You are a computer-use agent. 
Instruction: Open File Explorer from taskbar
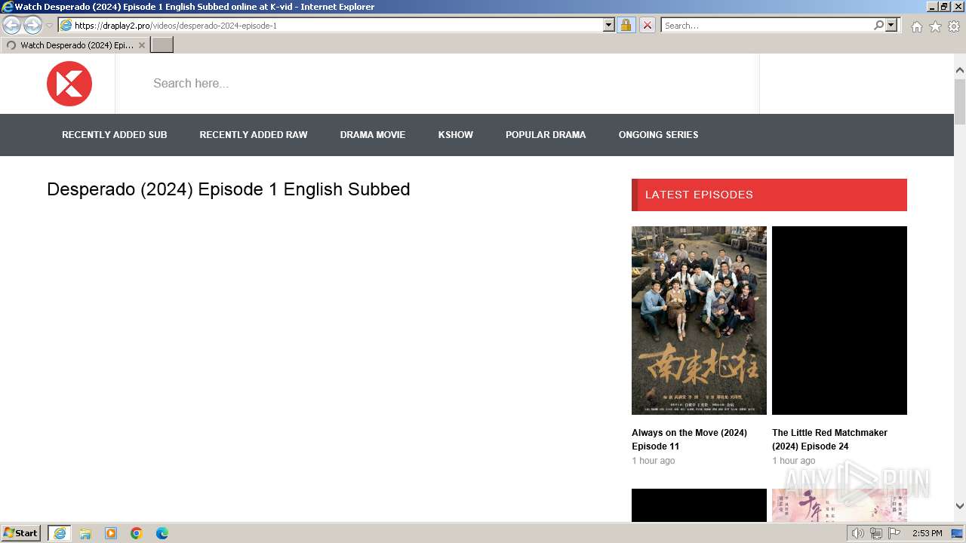85,533
